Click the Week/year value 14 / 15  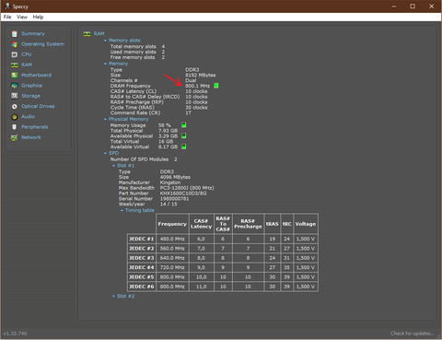pyautogui.click(x=169, y=205)
